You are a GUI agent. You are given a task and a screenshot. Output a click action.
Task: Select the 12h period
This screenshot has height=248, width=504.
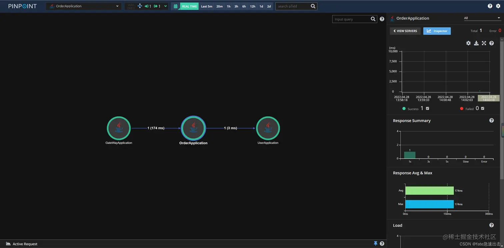coord(253,6)
